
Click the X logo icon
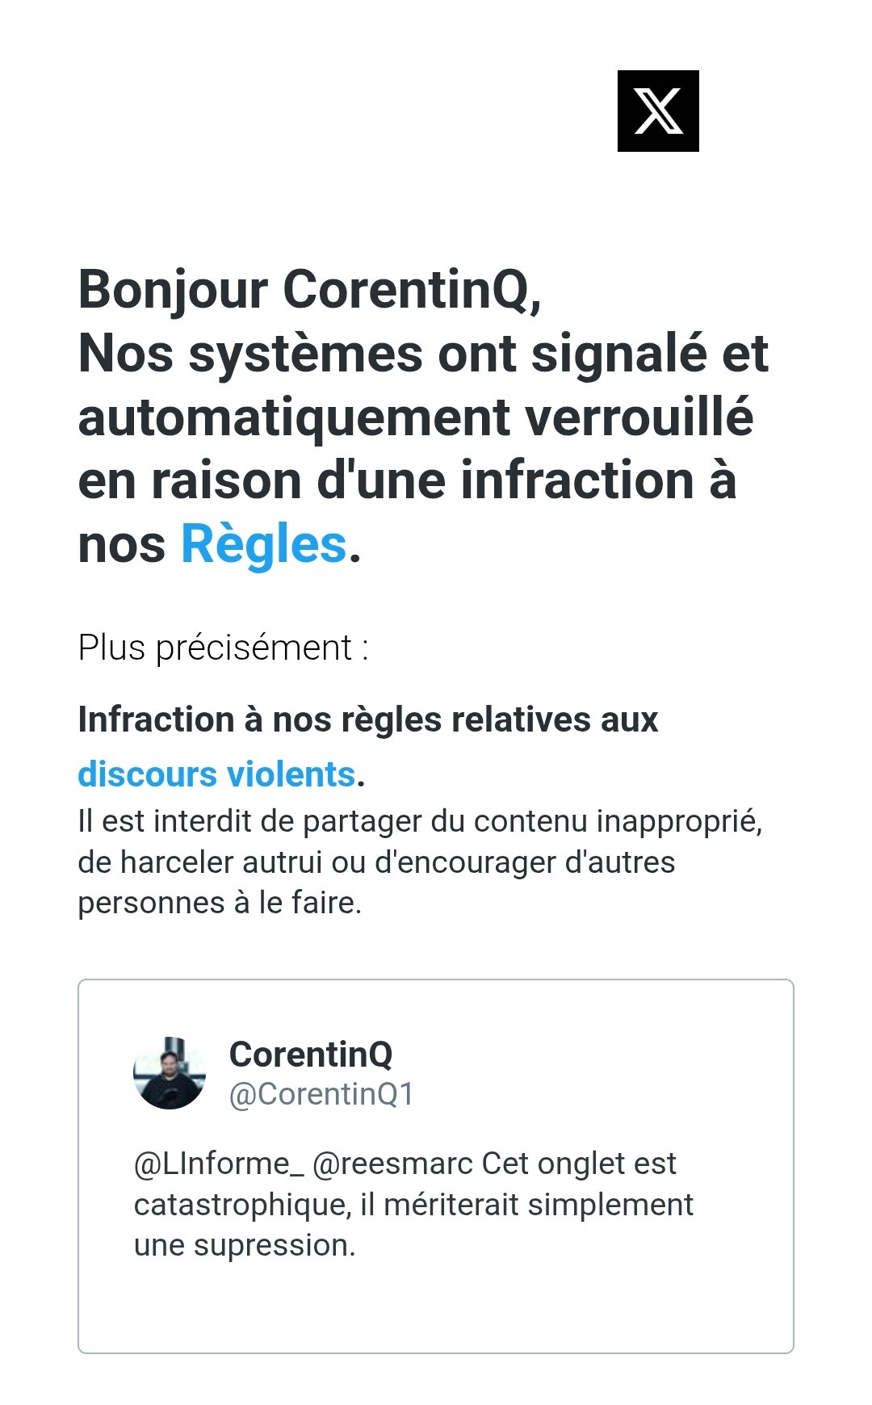[x=658, y=111]
